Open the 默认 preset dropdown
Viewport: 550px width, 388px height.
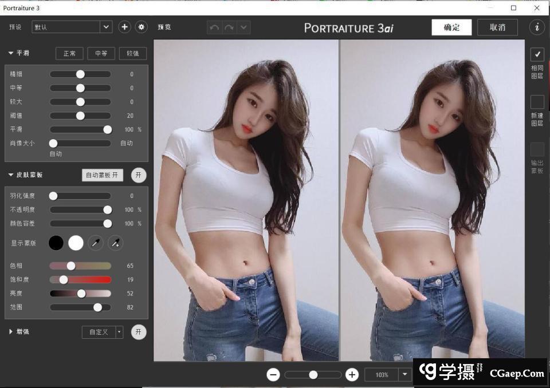106,27
